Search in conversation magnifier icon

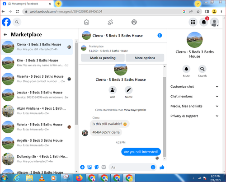(x=202, y=69)
